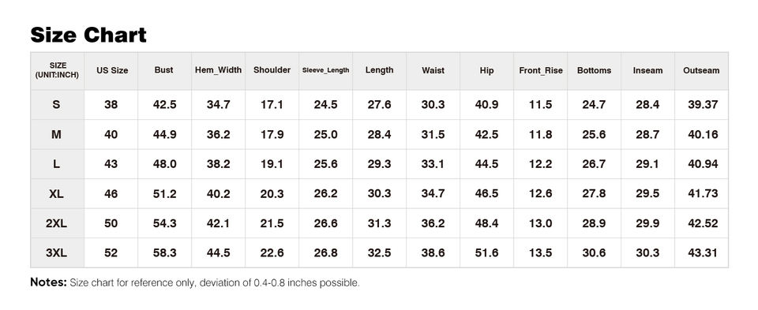The height and width of the screenshot is (310, 758).
Task: Click the 2XL inseam value 29.9
Action: pyautogui.click(x=647, y=223)
